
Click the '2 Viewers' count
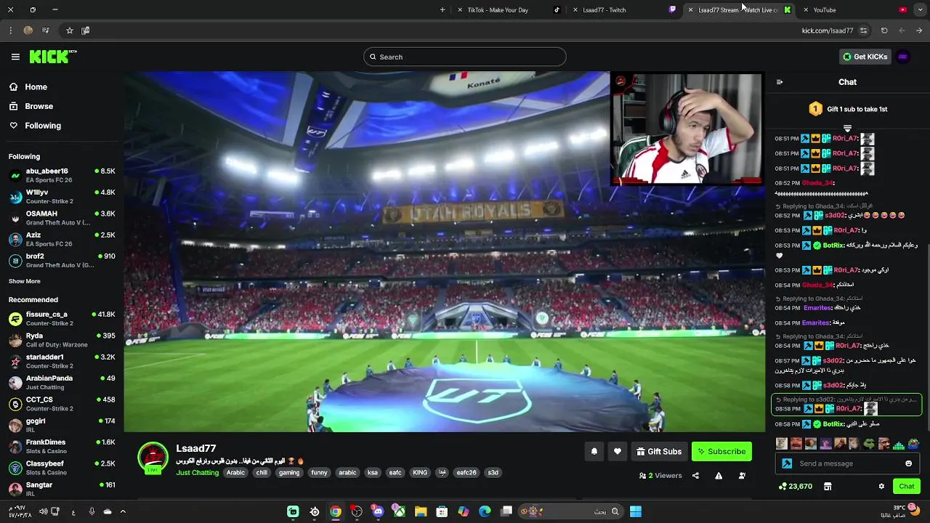[x=660, y=476]
